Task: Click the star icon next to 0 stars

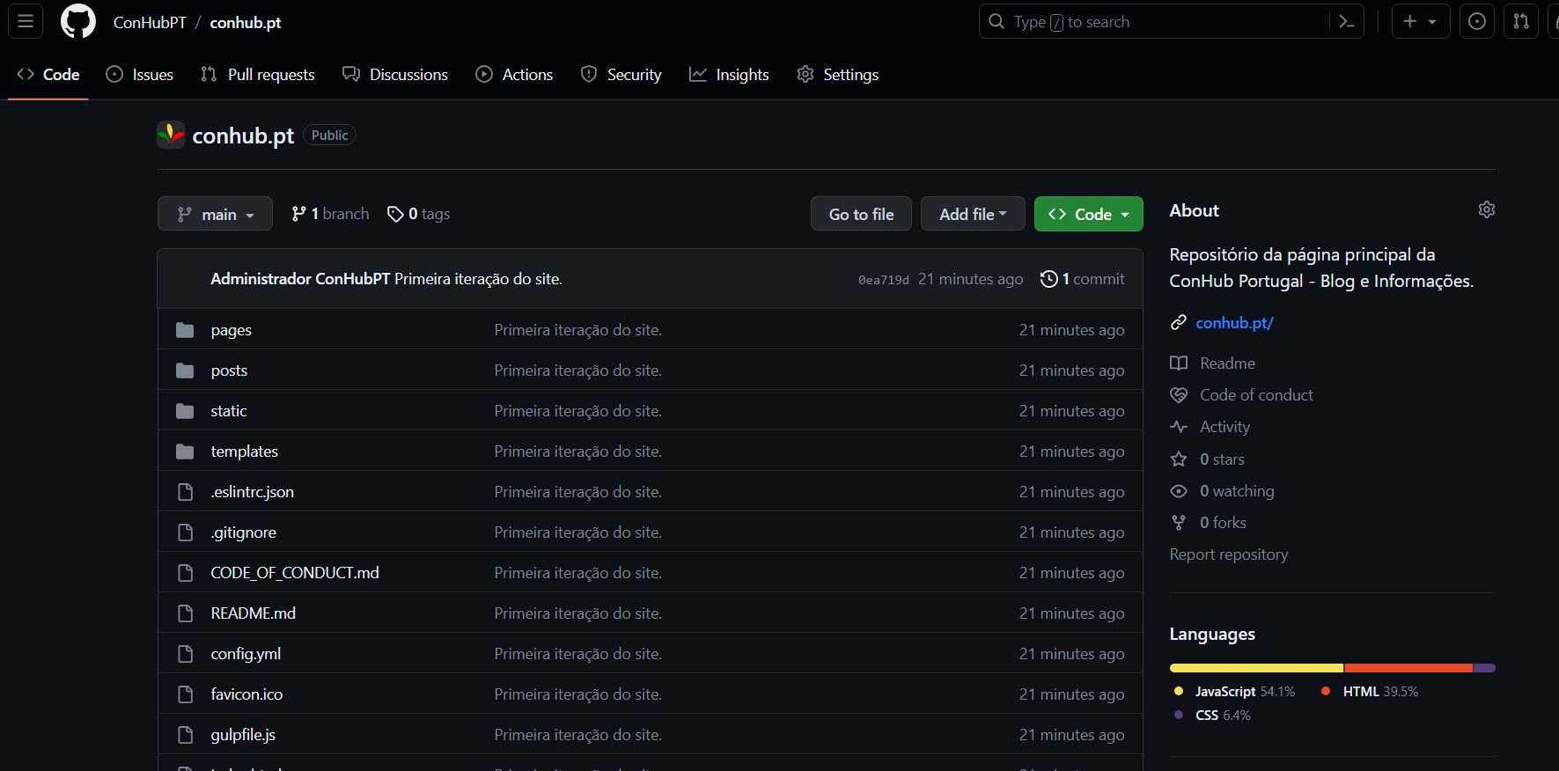Action: click(x=1179, y=459)
